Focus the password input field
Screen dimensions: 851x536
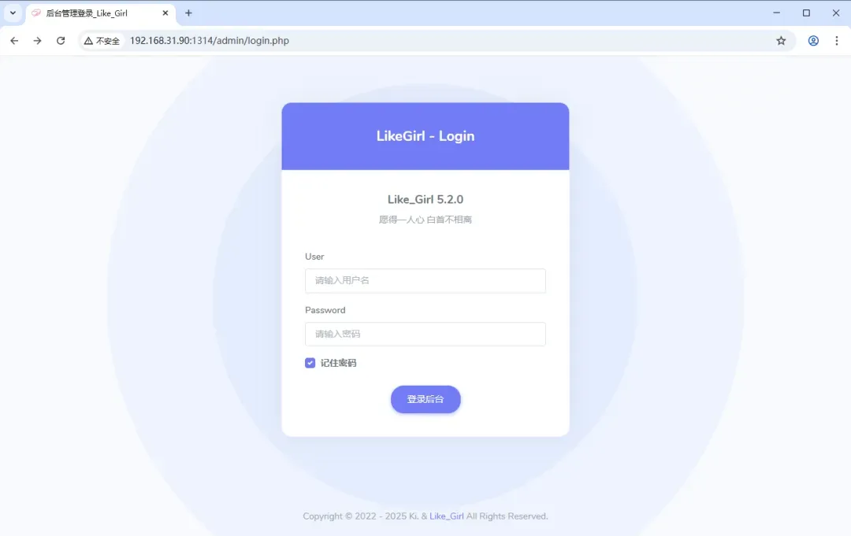coord(425,334)
